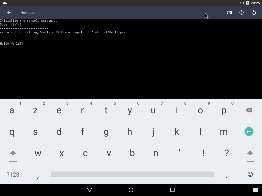
Task: Type the letter 'a' key
Action: click(12, 111)
